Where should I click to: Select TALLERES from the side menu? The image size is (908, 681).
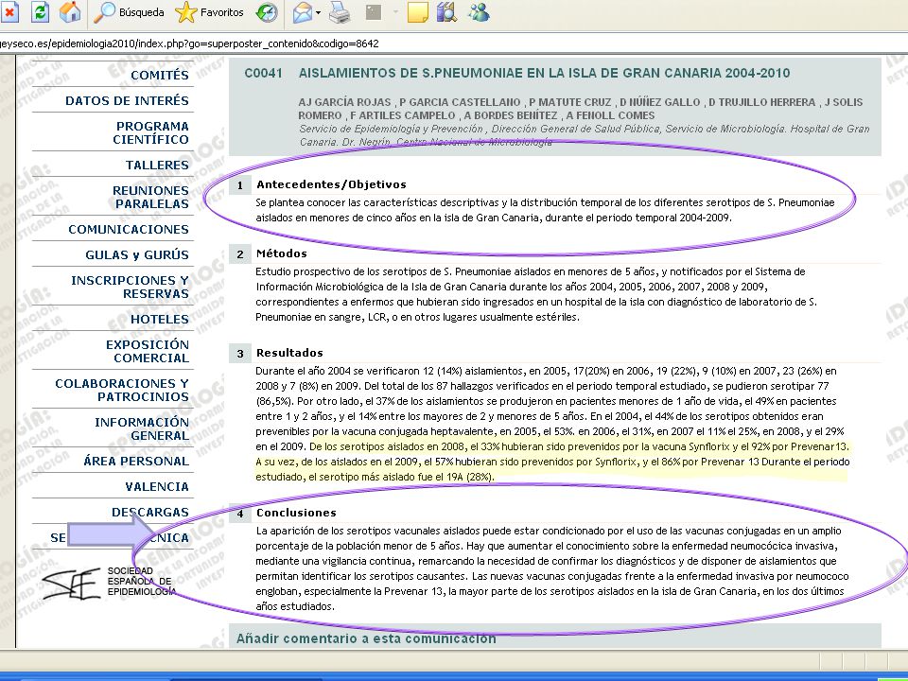(157, 165)
